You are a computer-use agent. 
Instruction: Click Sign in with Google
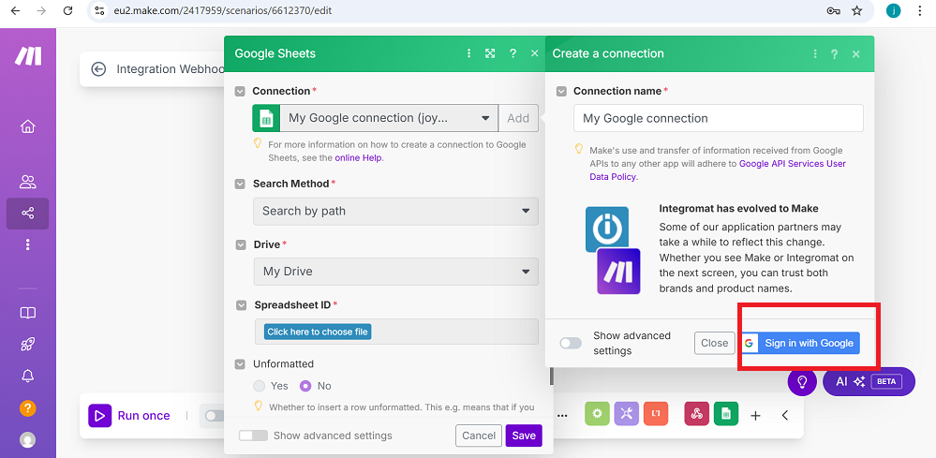800,343
